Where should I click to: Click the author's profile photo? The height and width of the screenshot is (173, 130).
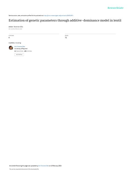(11, 48)
